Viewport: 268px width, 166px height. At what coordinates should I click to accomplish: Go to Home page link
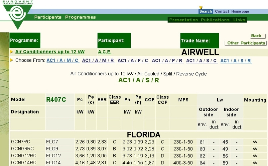tap(240, 11)
